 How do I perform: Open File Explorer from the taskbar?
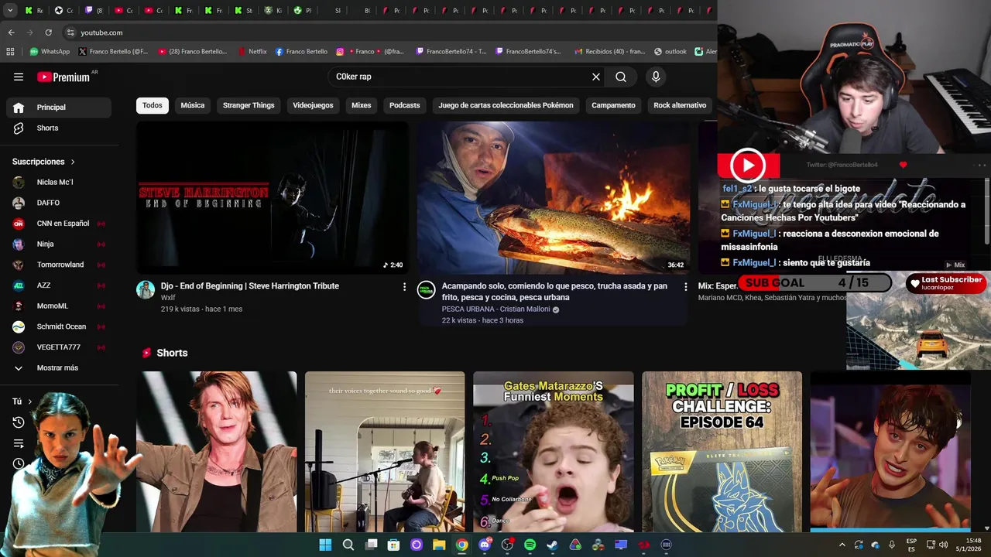pos(439,545)
